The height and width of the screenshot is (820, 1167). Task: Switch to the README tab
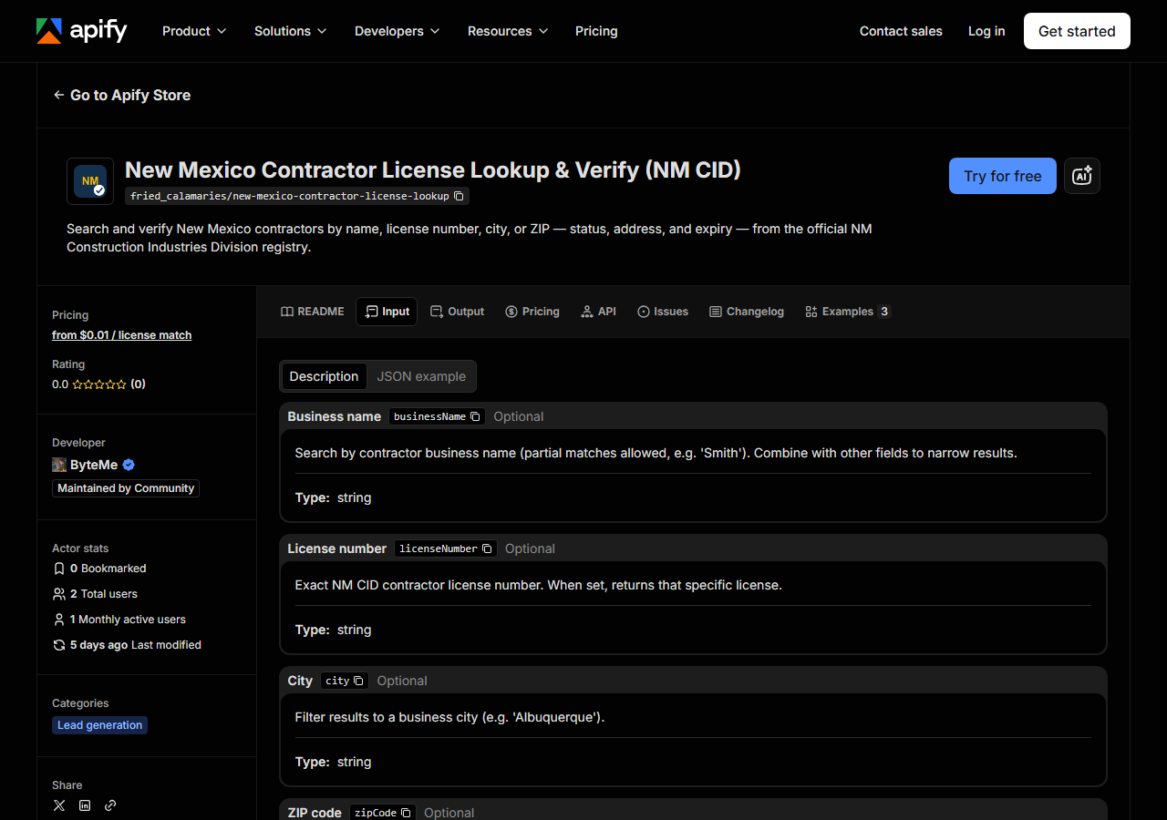click(x=313, y=312)
